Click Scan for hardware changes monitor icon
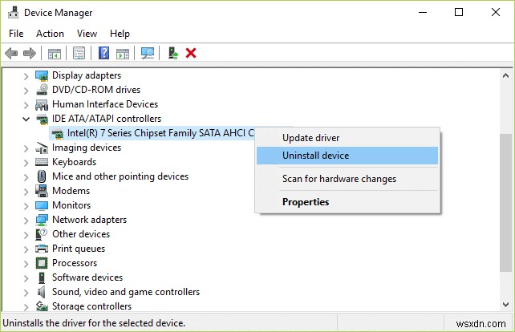Viewport: 515px width, 332px height. (x=148, y=53)
